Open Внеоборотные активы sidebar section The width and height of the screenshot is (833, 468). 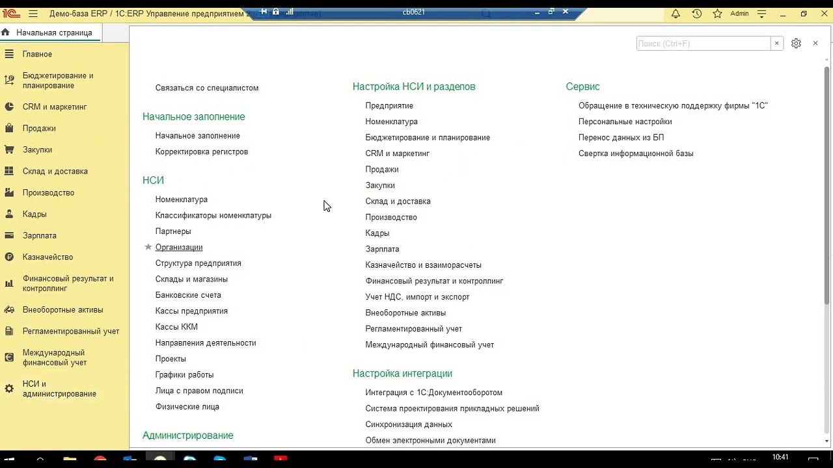click(x=64, y=309)
